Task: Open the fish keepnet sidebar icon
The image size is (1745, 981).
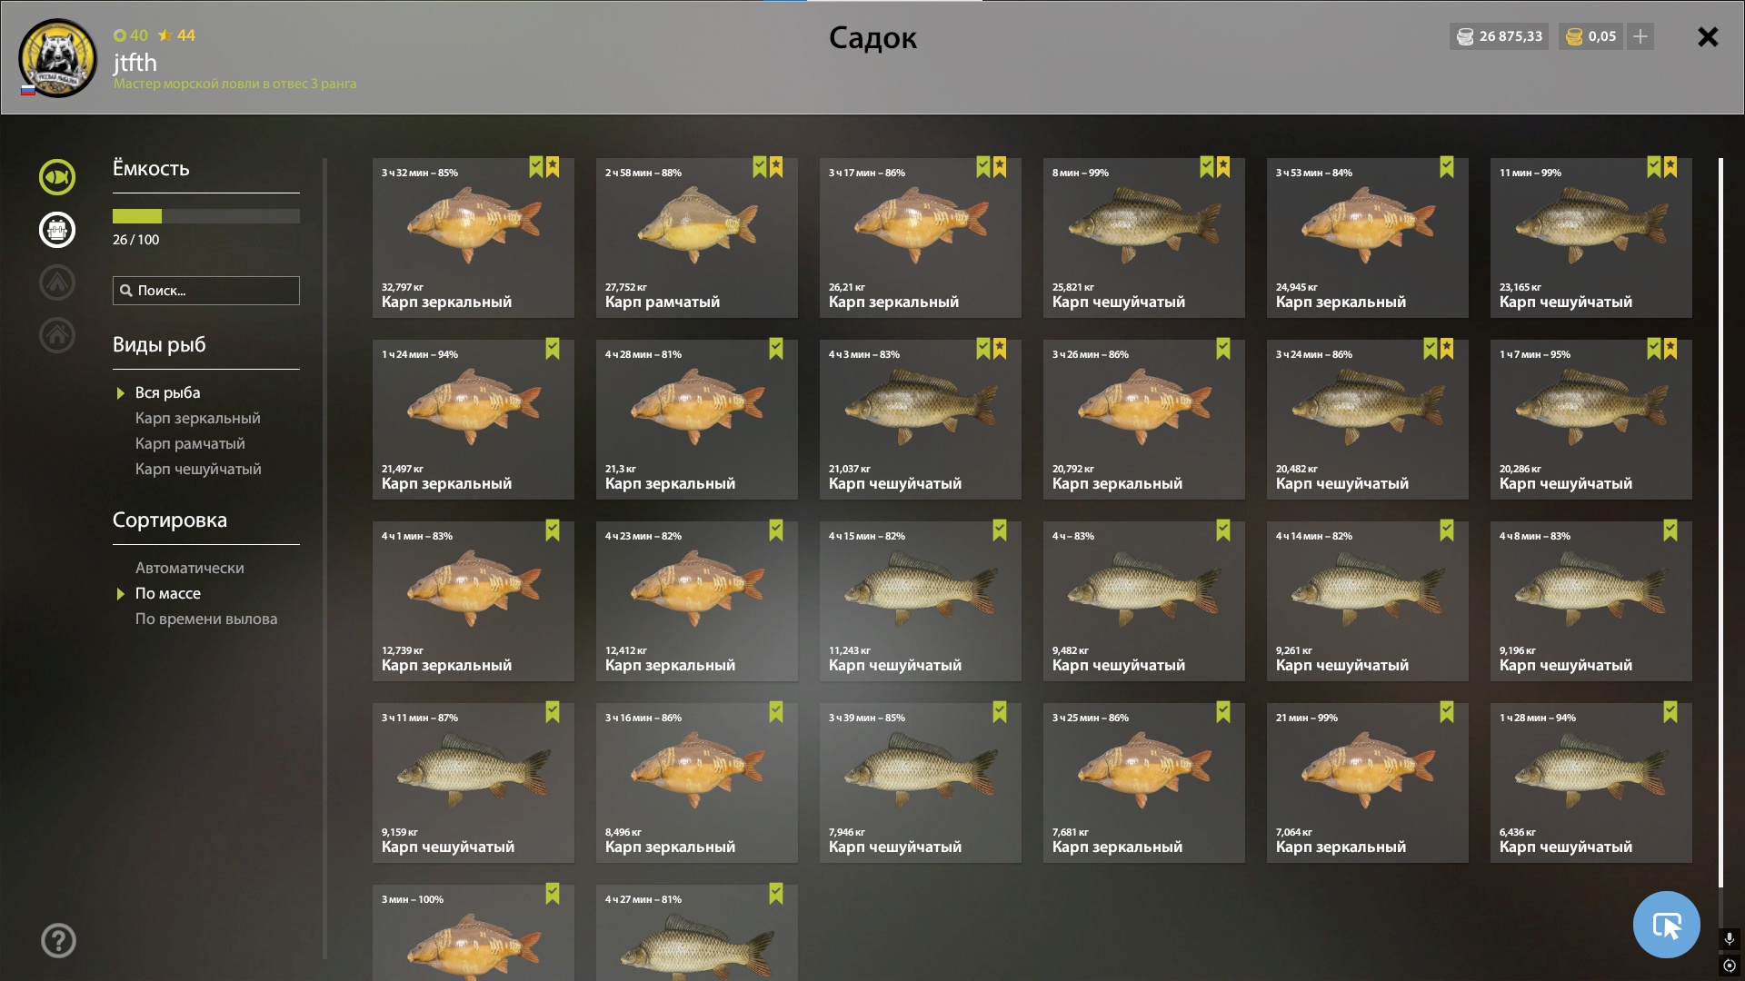Action: pyautogui.click(x=57, y=177)
